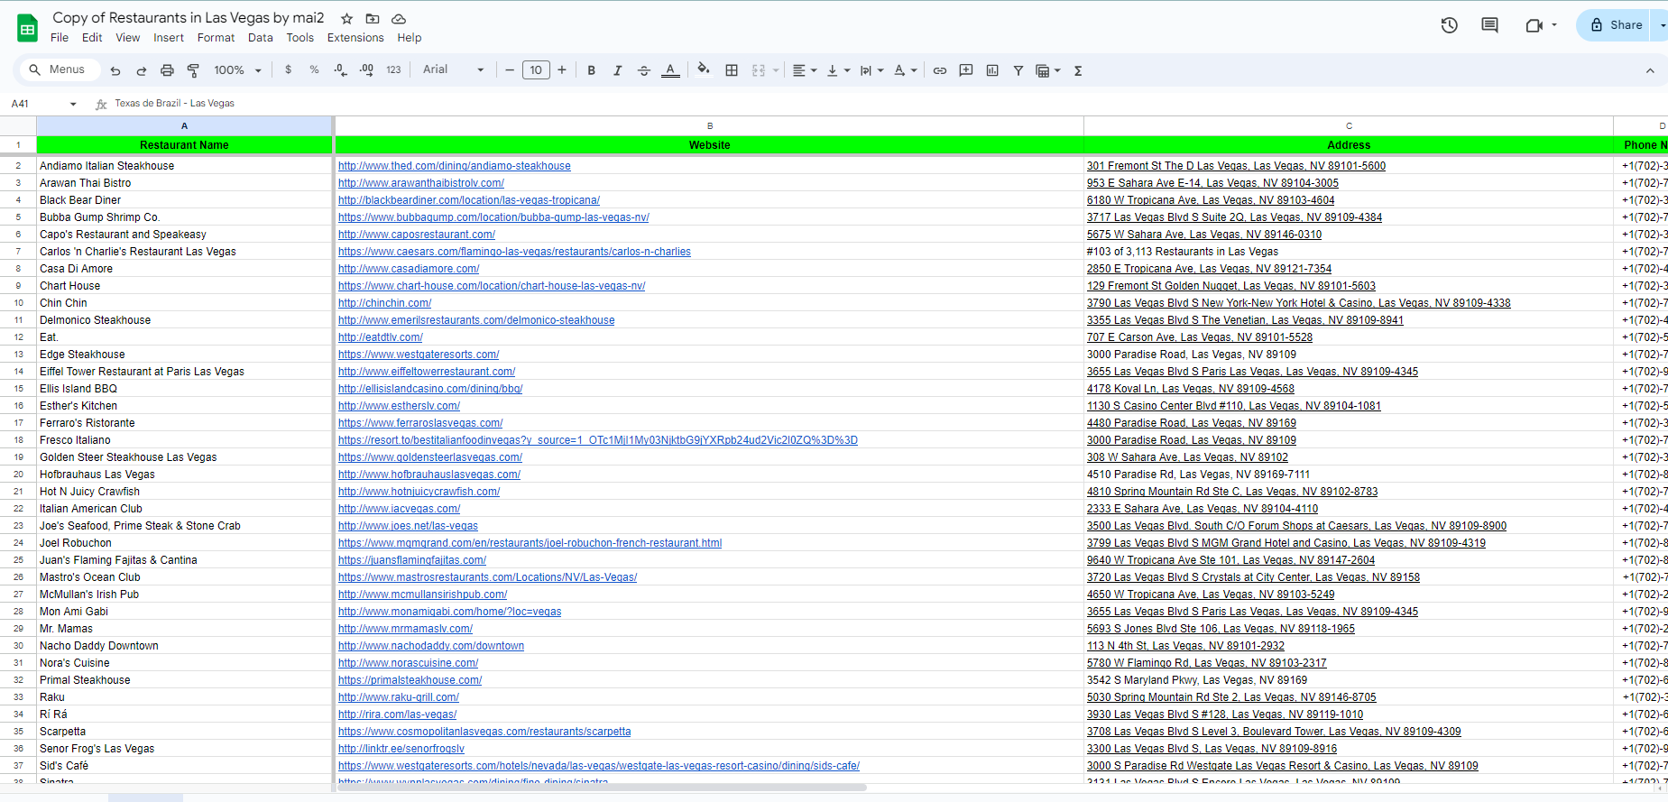1668x802 pixels.
Task: Select the column A header
Action: pos(185,126)
